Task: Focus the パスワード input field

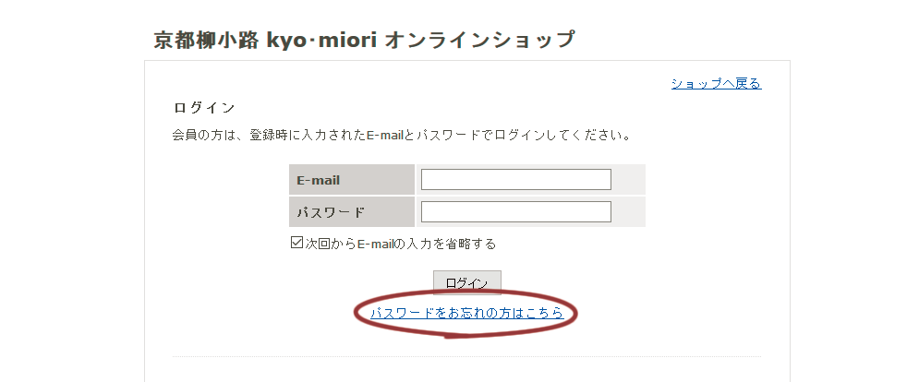Action: [x=515, y=212]
